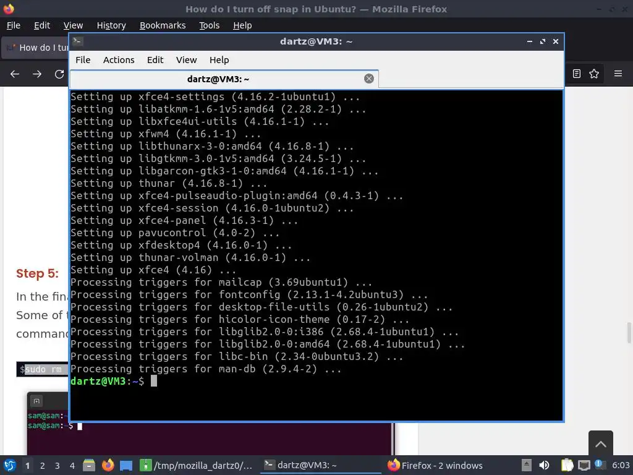The image size is (633, 475).
Task: Click the terminal prompt line dartz@VM3:~$
Action: [x=108, y=381]
